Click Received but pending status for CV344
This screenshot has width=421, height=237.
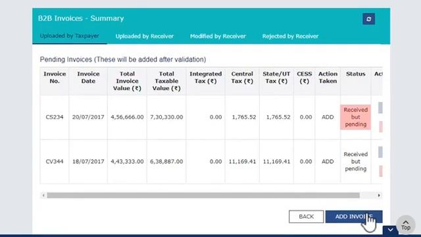355,161
